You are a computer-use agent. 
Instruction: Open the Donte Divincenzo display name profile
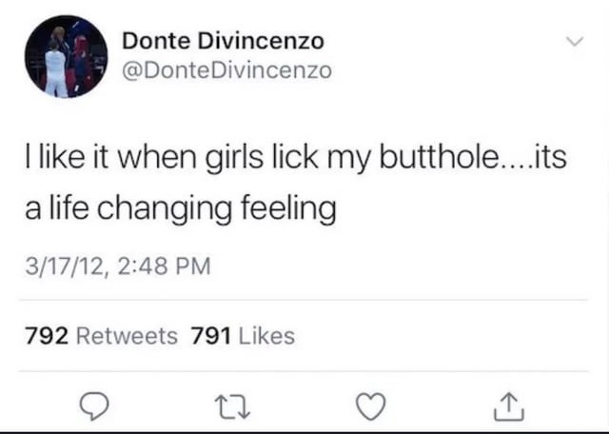(x=224, y=42)
